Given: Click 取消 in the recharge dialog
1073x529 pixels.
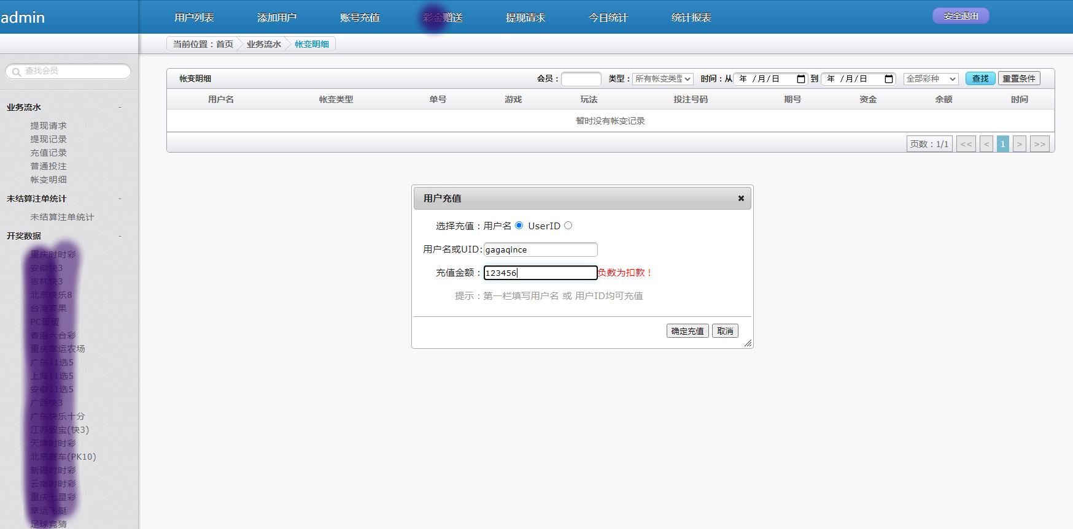Looking at the screenshot, I should pyautogui.click(x=725, y=331).
